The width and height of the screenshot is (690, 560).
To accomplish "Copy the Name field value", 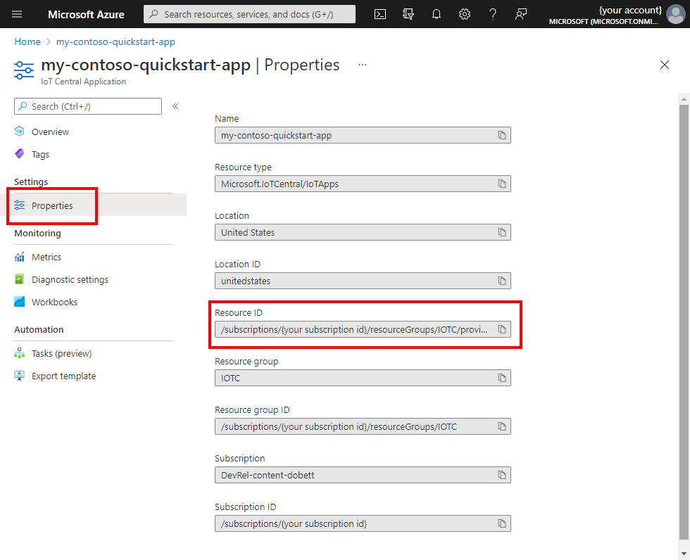I will pos(502,135).
